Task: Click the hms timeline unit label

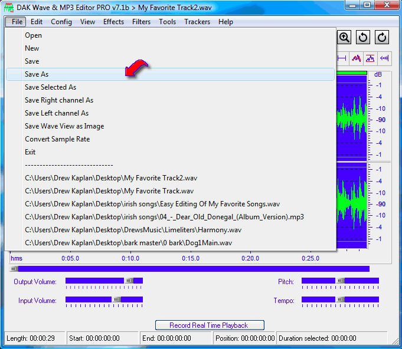Action: [17, 258]
